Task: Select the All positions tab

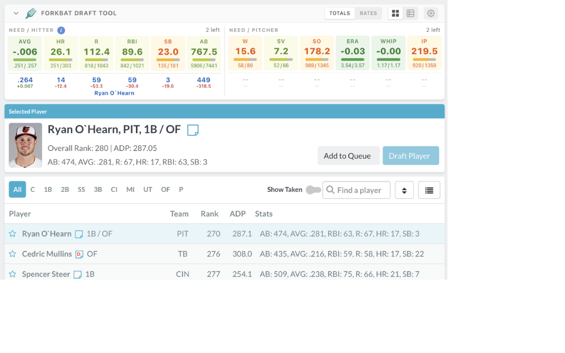Action: tap(17, 189)
